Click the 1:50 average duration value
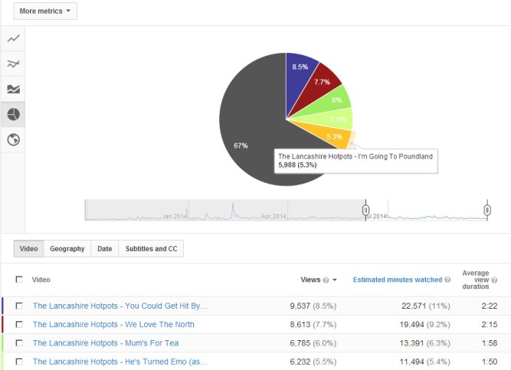The image size is (511, 370). 489,362
